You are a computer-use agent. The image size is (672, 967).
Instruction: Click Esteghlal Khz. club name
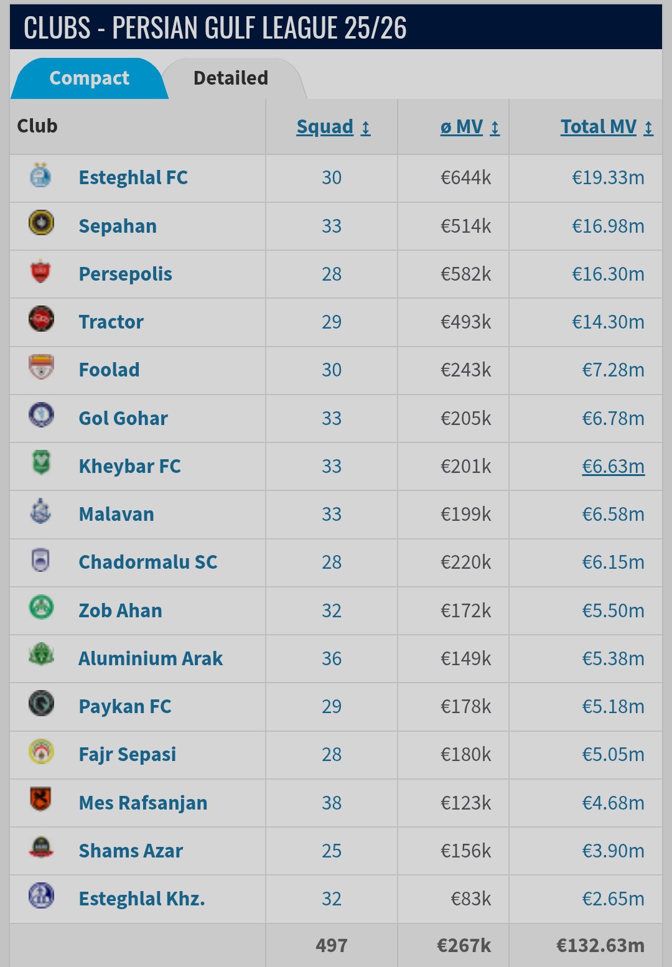[x=142, y=899]
